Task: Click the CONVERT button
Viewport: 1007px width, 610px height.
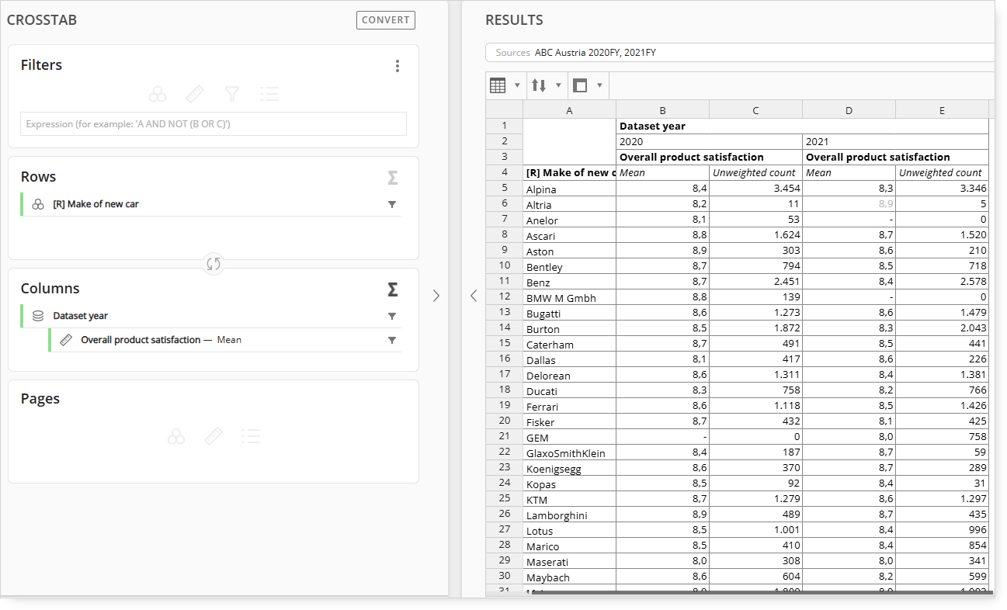Action: click(386, 20)
